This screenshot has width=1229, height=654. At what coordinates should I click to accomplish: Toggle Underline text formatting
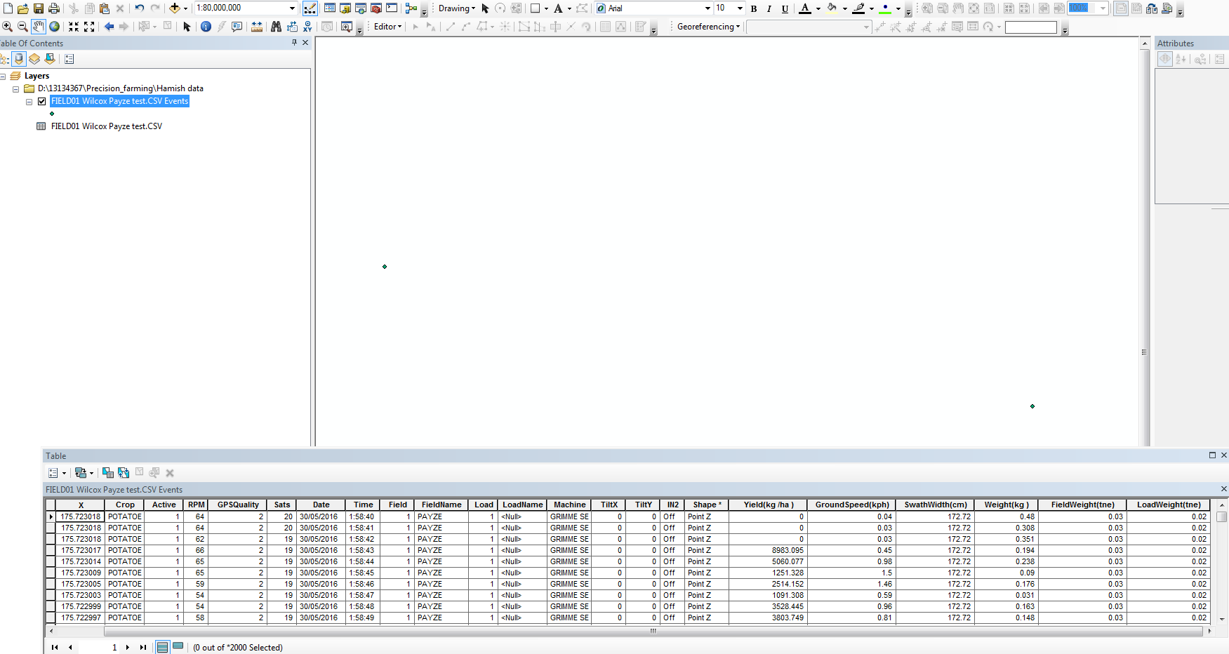tap(785, 8)
